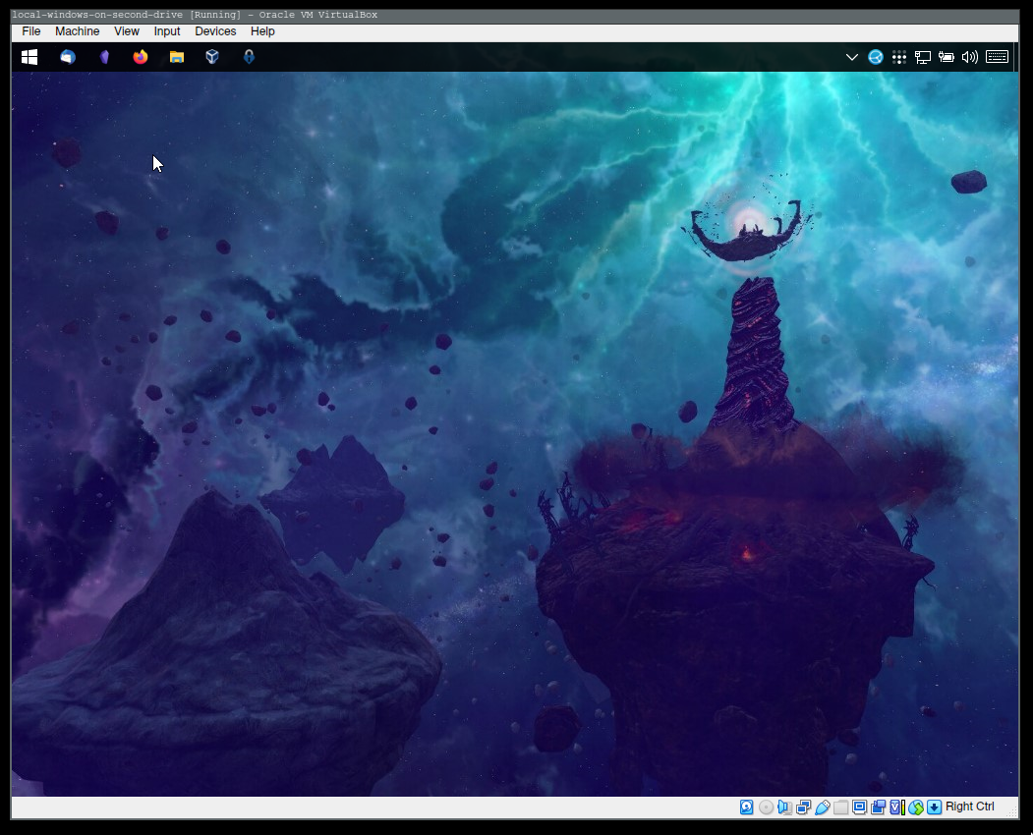1033x835 pixels.
Task: Click the VirtualBox window title bar
Action: click(515, 15)
